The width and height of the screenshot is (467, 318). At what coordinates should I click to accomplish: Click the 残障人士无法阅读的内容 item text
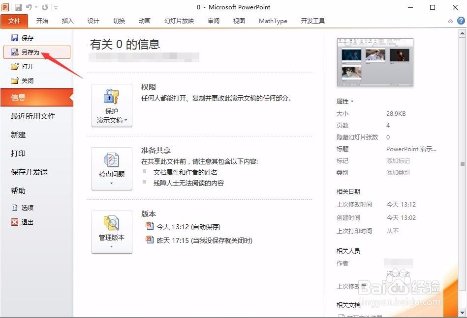pos(188,183)
